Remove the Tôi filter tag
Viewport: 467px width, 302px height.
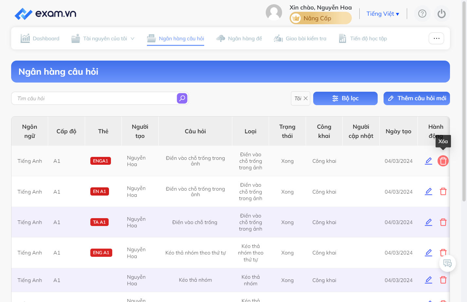[x=305, y=98]
